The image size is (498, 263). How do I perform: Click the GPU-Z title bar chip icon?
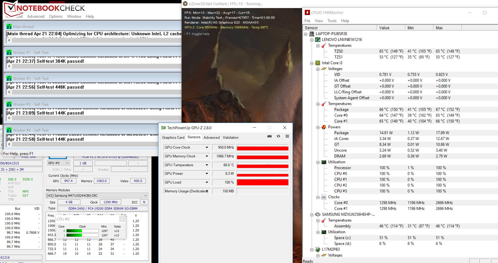point(163,128)
